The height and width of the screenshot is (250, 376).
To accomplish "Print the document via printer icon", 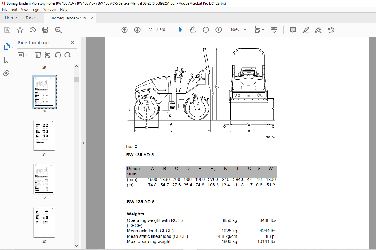I will [x=45, y=30].
